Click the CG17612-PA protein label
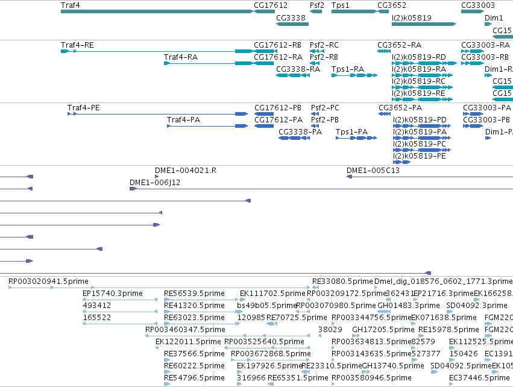Viewport: 513px width, 387px height. [279, 120]
